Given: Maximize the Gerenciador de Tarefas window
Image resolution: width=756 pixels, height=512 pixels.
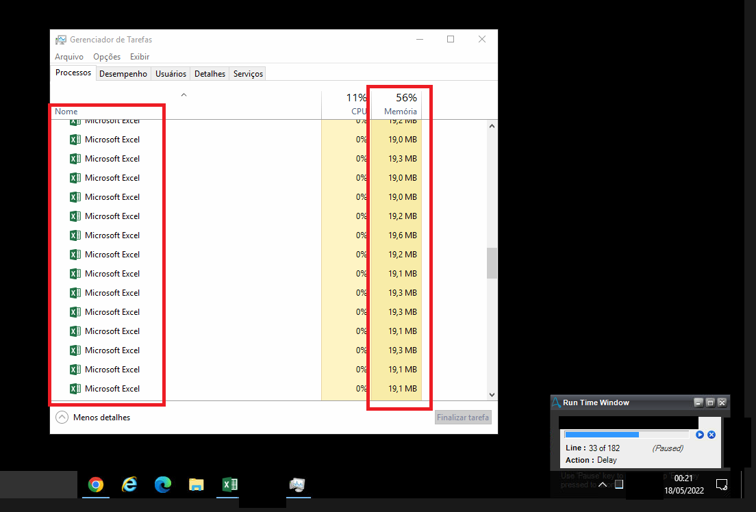Looking at the screenshot, I should [451, 40].
